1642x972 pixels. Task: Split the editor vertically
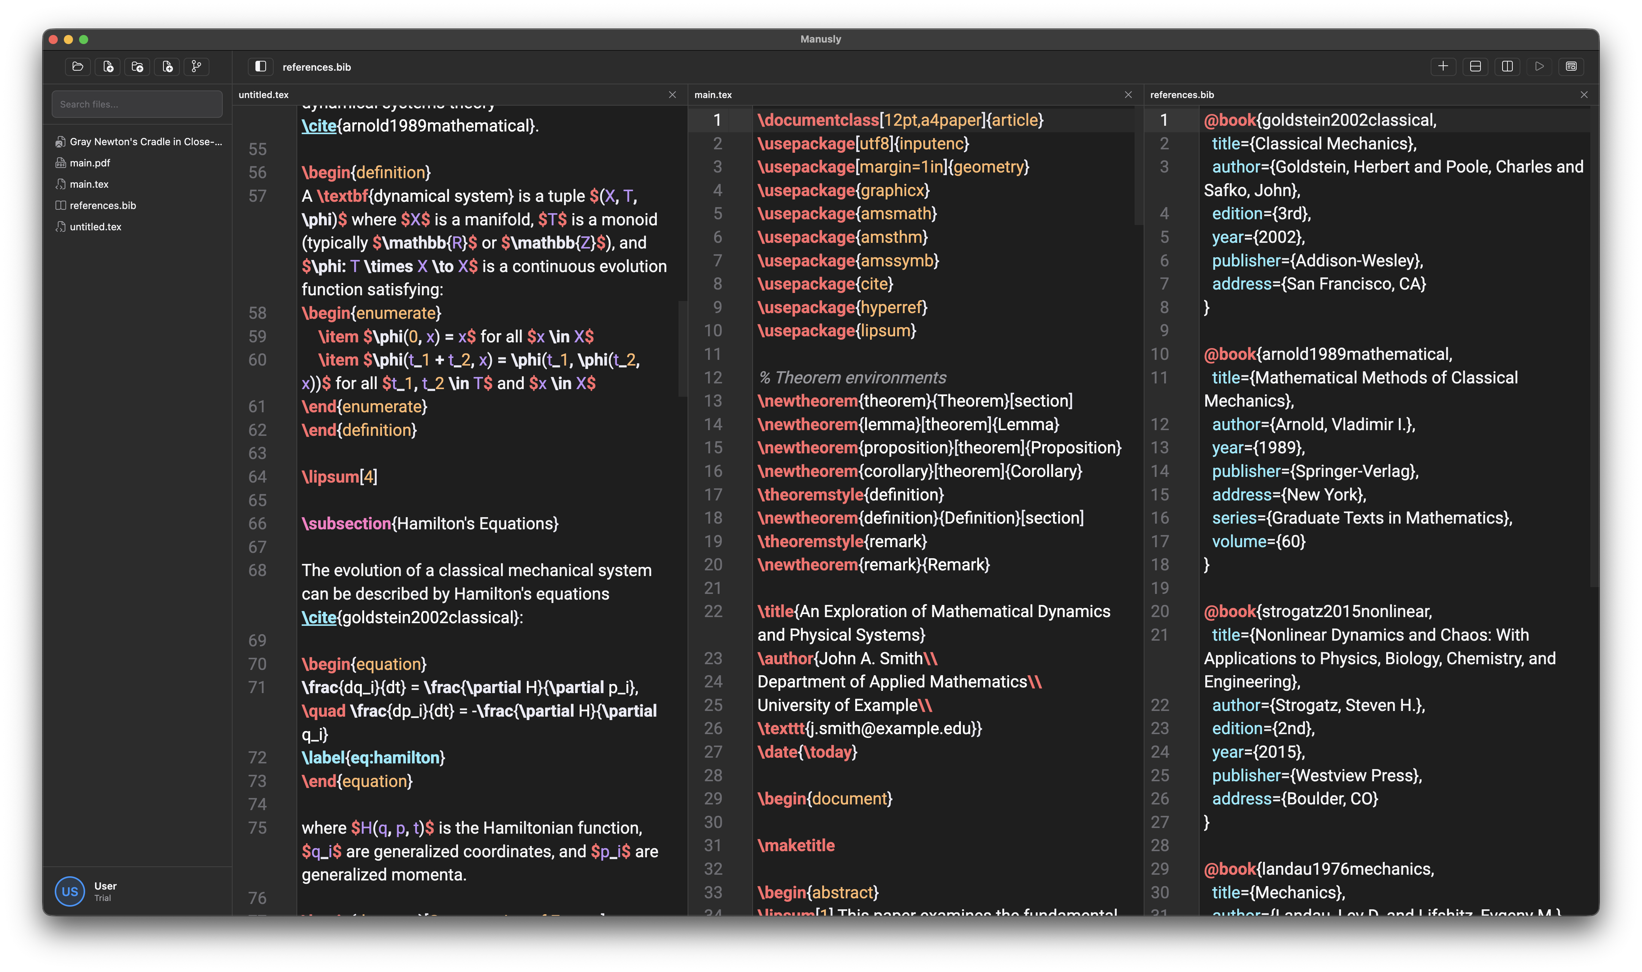(x=1508, y=66)
